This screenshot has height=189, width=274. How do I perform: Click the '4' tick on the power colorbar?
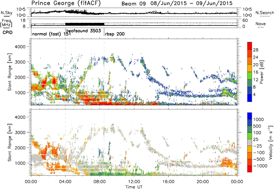254,94
